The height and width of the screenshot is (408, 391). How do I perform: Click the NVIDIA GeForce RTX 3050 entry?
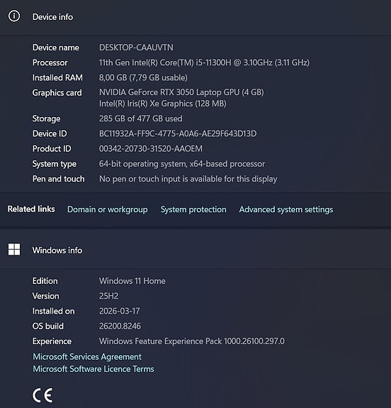tap(181, 92)
